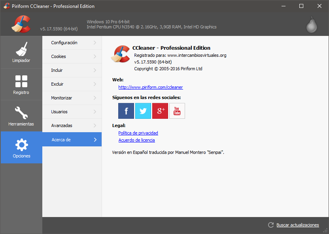The height and width of the screenshot is (234, 329).
Task: Click the Piriform pear logo
Action: pyautogui.click(x=312, y=25)
